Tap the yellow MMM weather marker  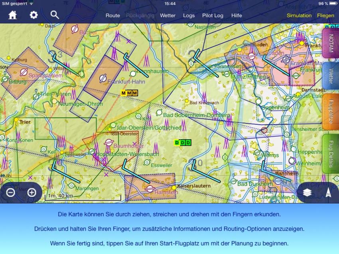click(129, 93)
